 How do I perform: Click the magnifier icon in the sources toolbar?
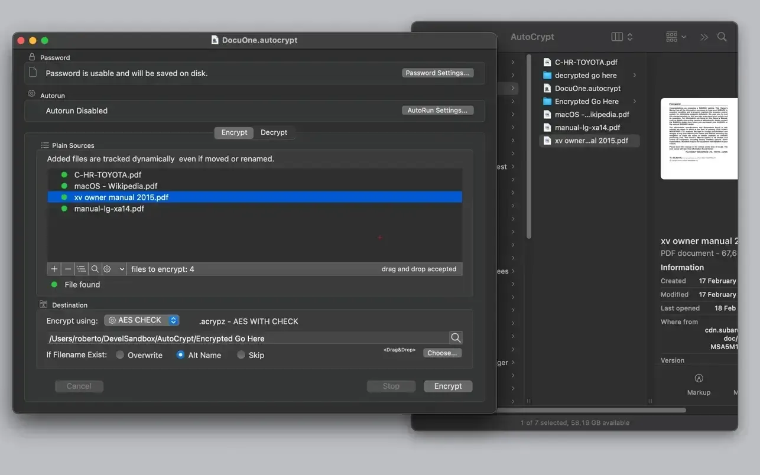pyautogui.click(x=95, y=269)
